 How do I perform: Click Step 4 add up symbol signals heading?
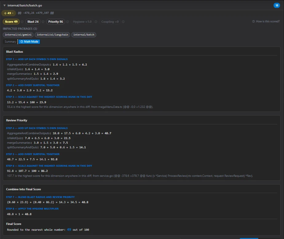(x=37, y=128)
